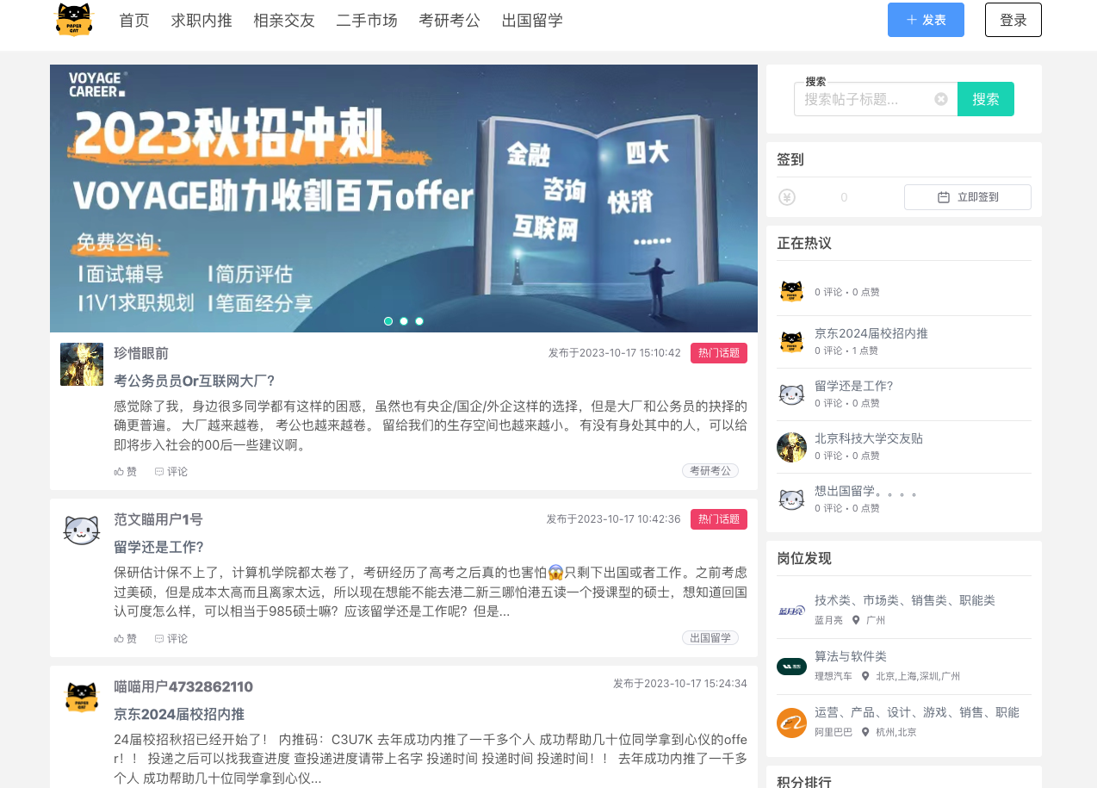Image resolution: width=1097 pixels, height=788 pixels.
Task: Open hot topic 北京科技大学交友贴
Action: (868, 438)
